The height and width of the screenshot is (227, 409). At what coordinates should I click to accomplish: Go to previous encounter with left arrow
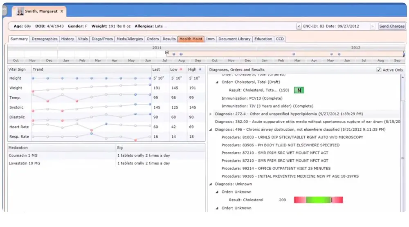[299, 26]
